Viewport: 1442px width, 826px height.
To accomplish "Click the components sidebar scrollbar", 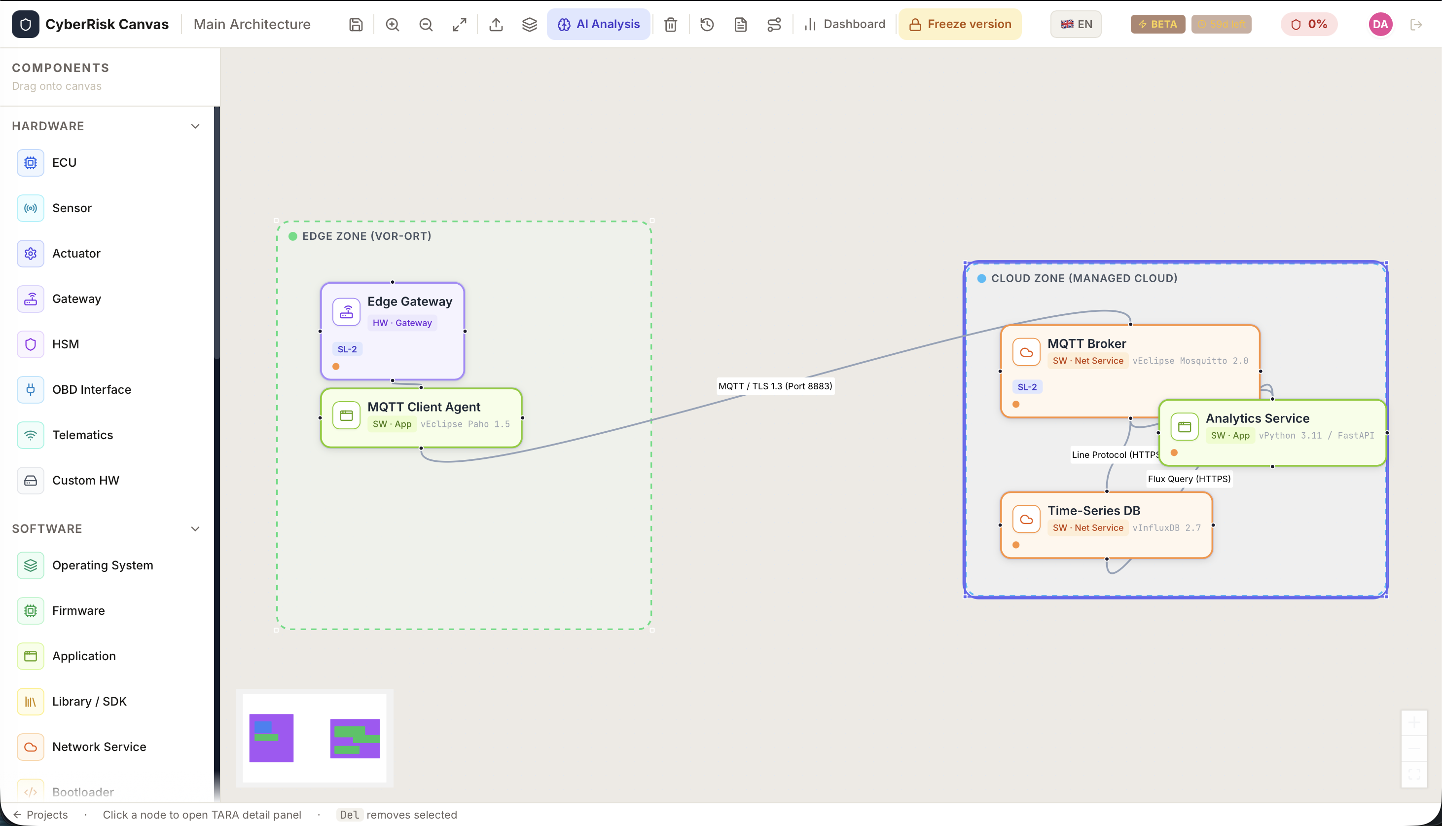I will click(x=216, y=232).
